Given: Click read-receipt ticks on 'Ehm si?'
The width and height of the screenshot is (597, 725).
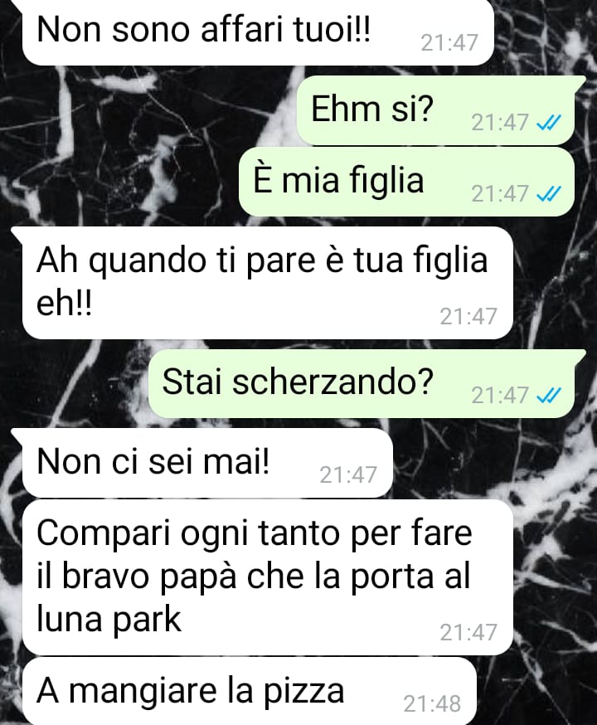Looking at the screenshot, I should 548,123.
